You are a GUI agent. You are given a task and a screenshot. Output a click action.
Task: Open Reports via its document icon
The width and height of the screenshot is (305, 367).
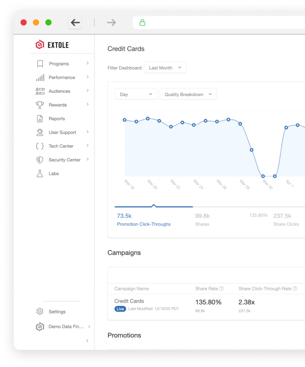click(40, 119)
